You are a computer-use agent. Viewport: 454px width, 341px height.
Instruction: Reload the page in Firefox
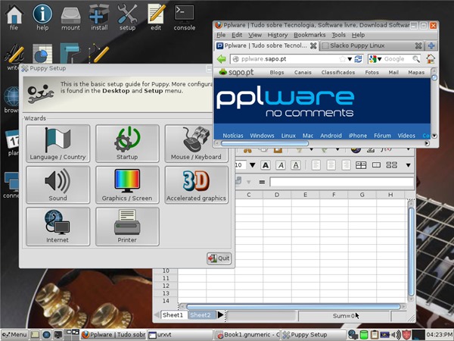[x=359, y=59]
